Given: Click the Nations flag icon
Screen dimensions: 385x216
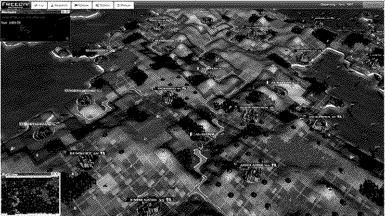Looking at the screenshot, I should [76, 5].
